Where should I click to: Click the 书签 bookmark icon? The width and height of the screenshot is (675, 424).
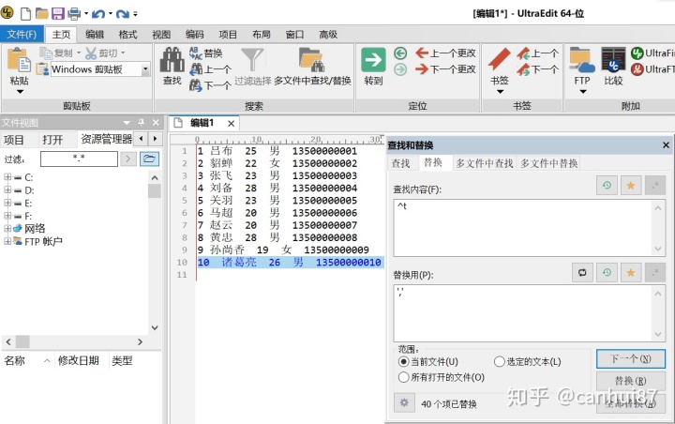click(500, 59)
